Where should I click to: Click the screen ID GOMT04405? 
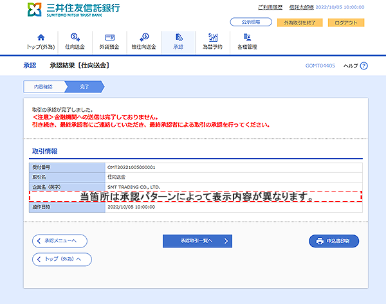click(x=320, y=66)
